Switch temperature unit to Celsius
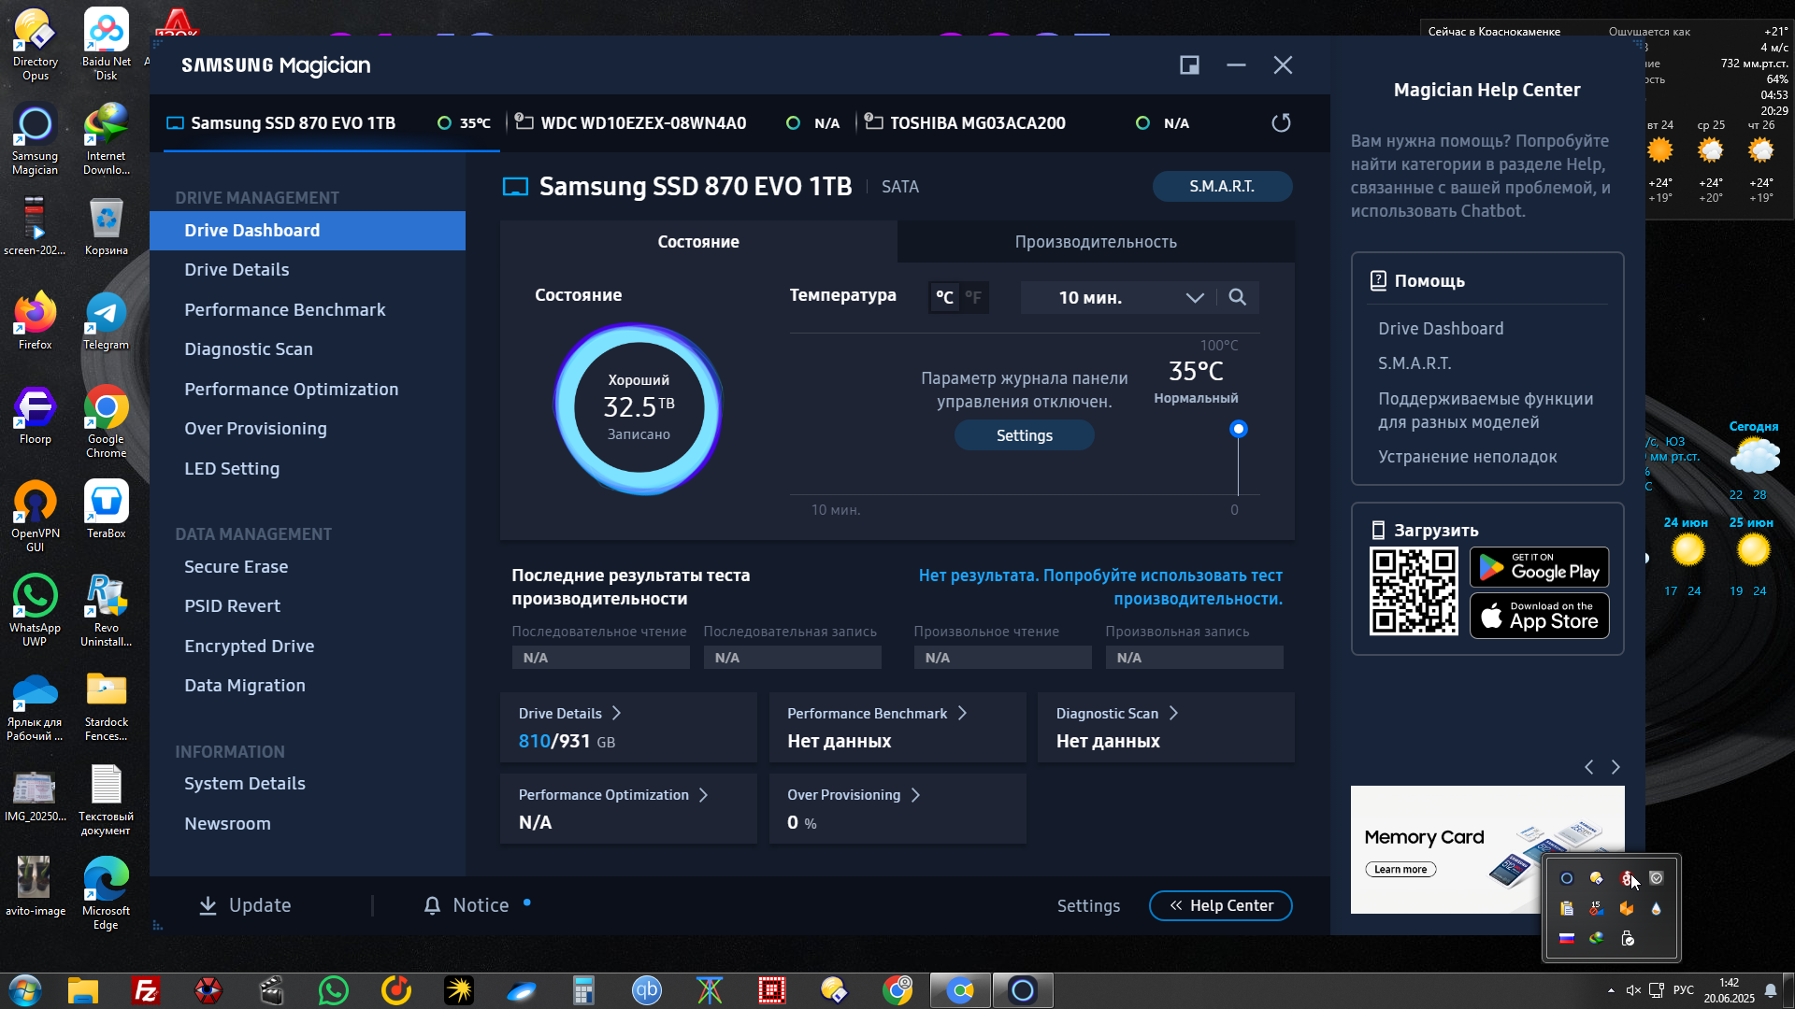Screen dimensions: 1795x1009 click(944, 297)
